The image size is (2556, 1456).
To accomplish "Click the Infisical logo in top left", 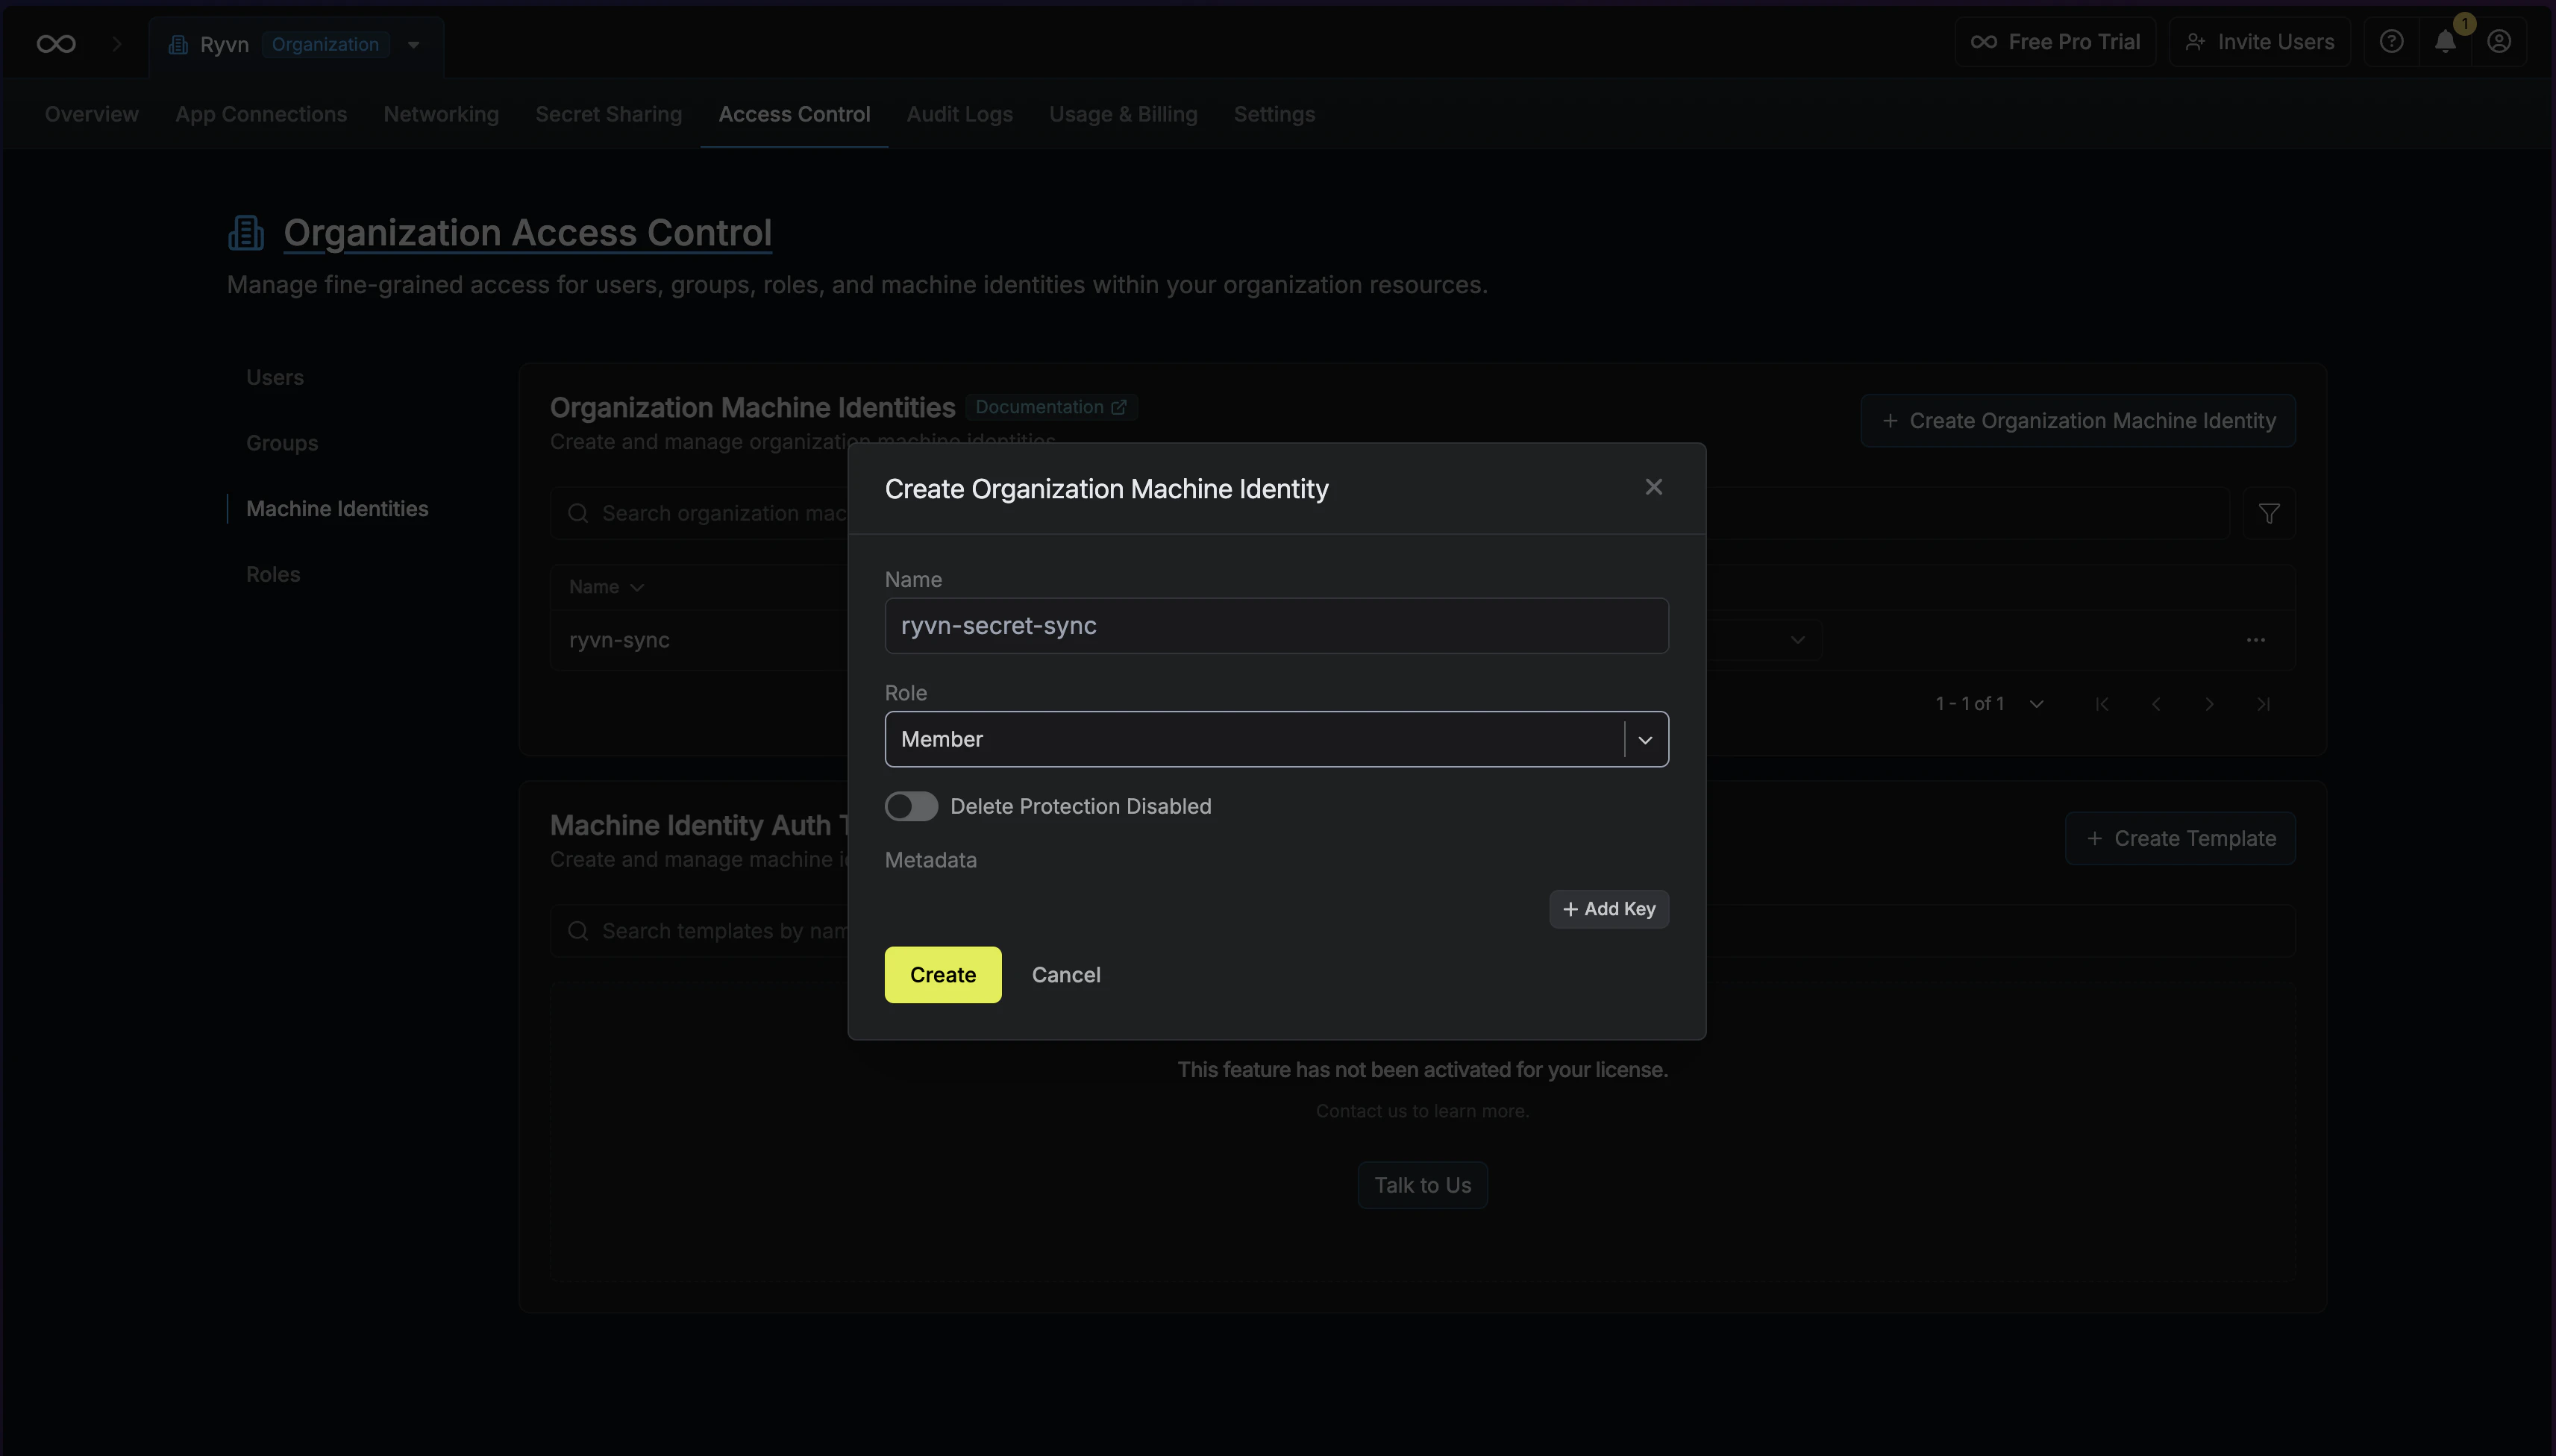I will point(55,43).
